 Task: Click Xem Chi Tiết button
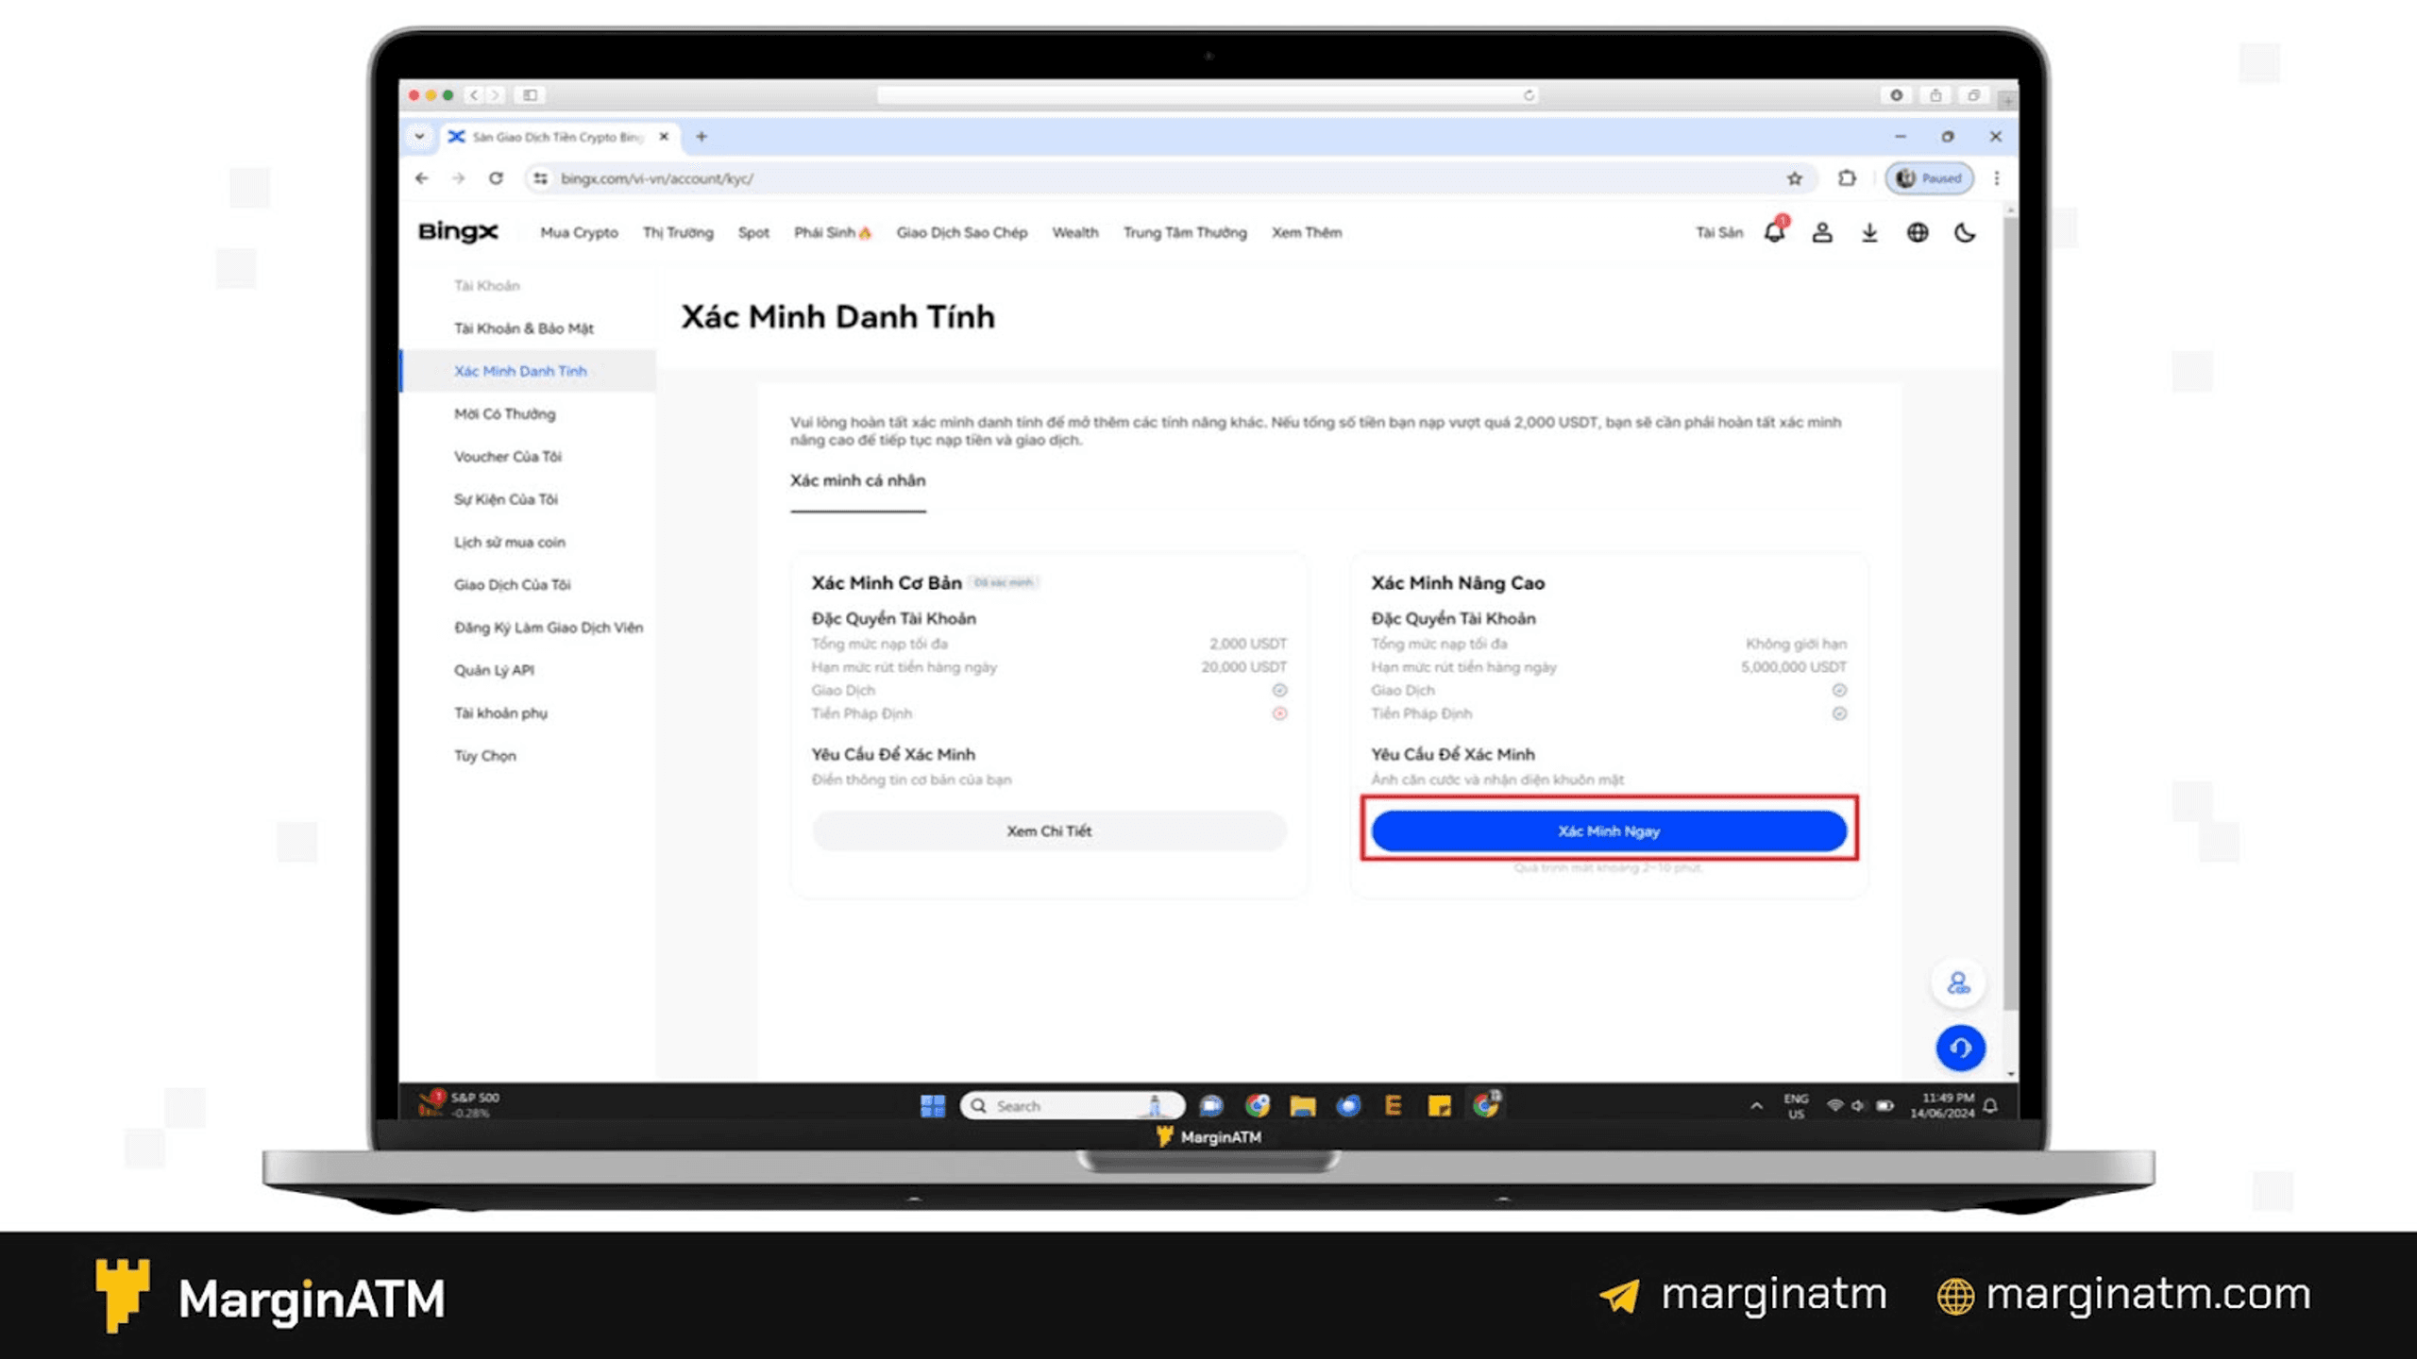click(x=1049, y=831)
